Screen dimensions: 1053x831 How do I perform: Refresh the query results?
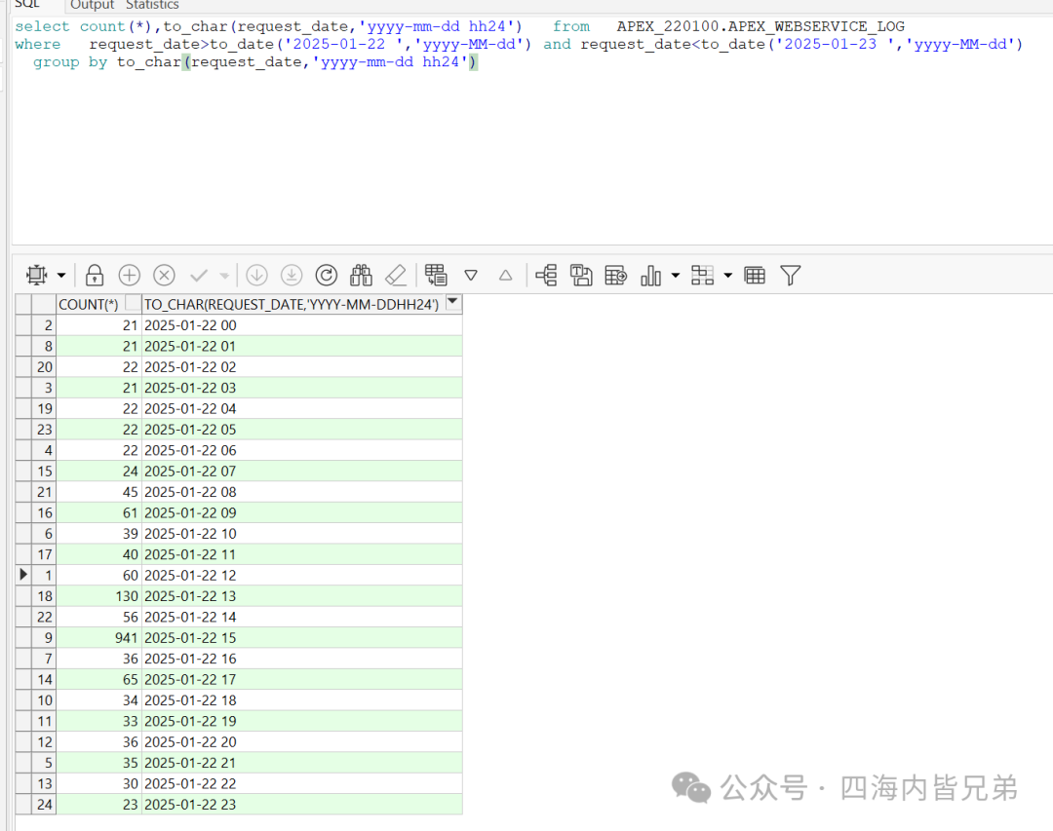coord(327,275)
